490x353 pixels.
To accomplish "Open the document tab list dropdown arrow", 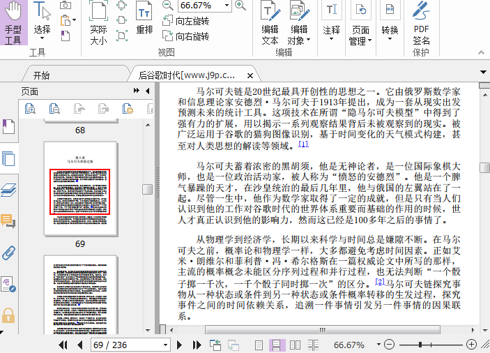I will [483, 73].
